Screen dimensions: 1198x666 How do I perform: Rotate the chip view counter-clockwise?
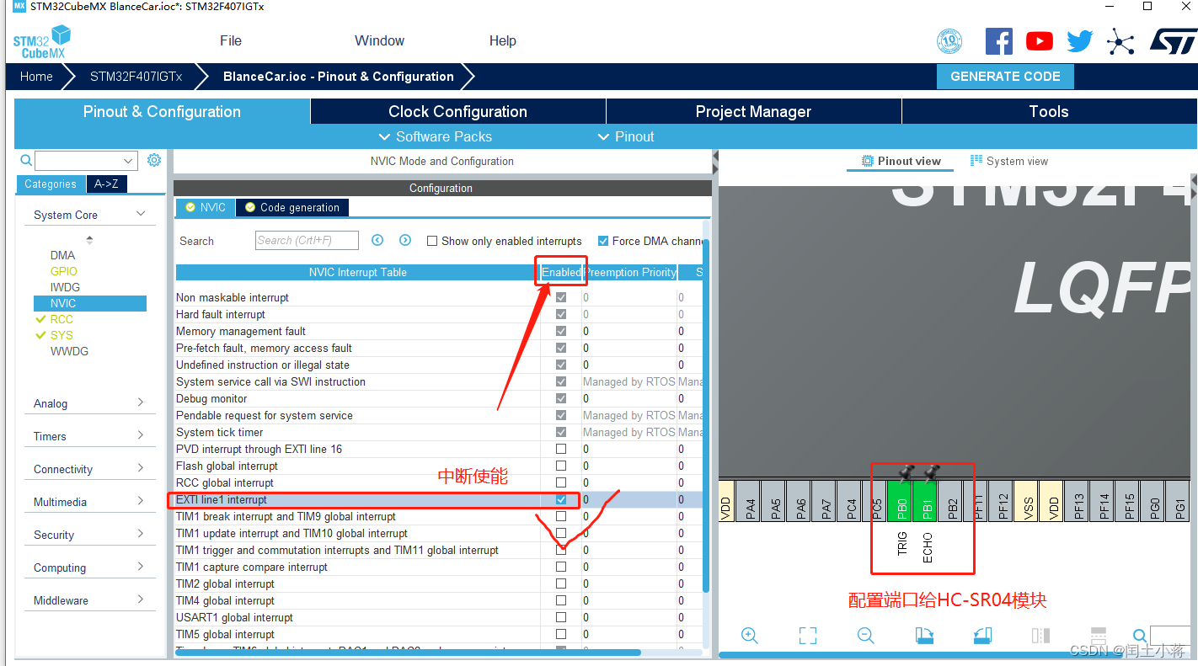[982, 636]
